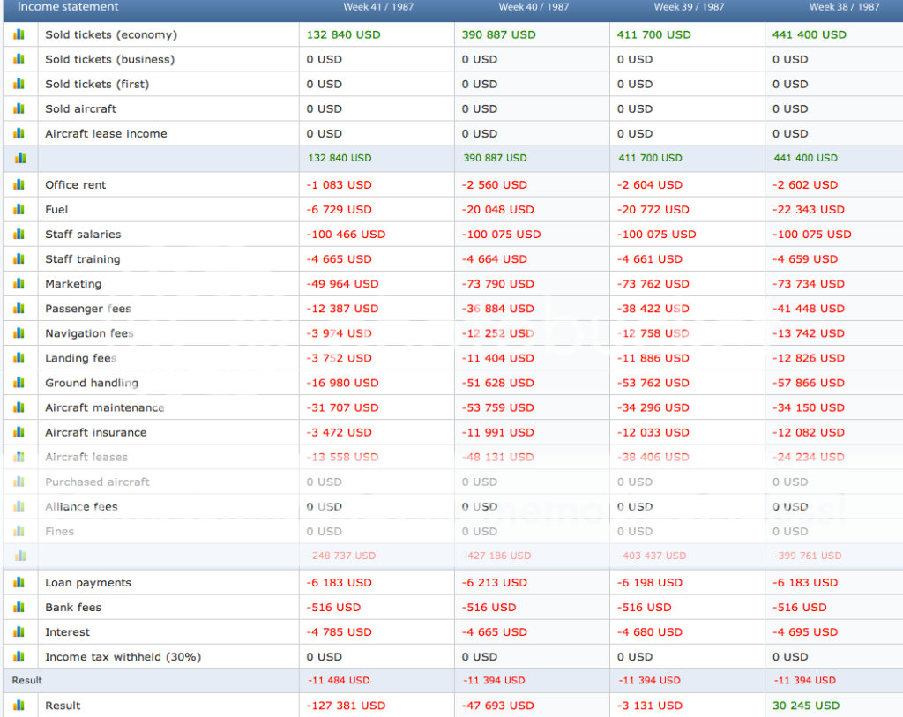Click graph icon next to Staff salaries
Image resolution: width=903 pixels, height=717 pixels.
(19, 234)
